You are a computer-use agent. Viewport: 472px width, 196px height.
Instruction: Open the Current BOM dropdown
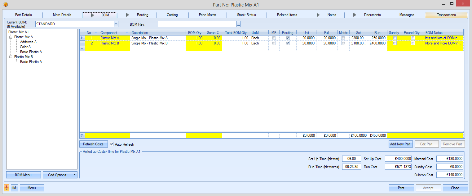(116, 24)
